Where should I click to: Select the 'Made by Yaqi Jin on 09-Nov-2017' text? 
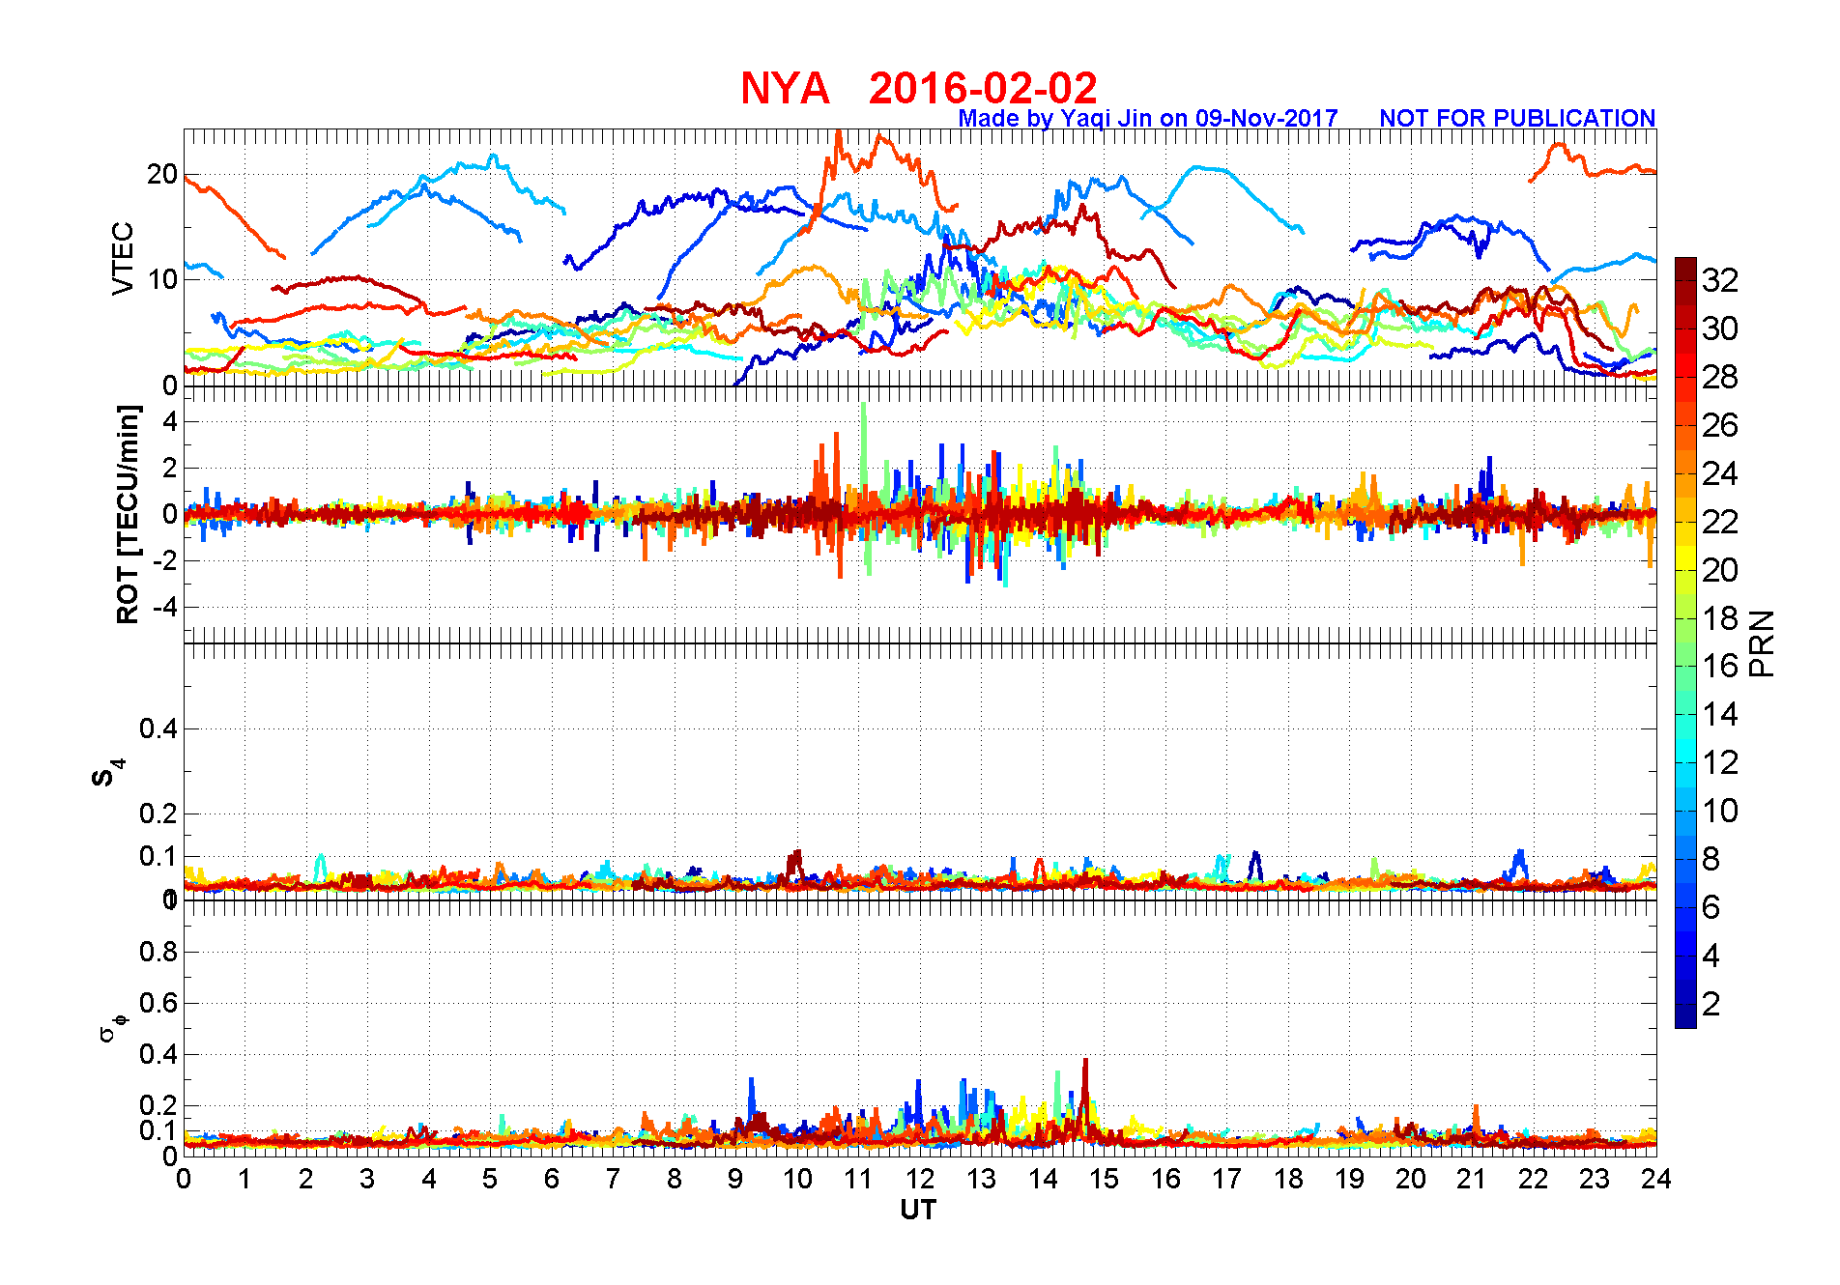tap(1147, 118)
